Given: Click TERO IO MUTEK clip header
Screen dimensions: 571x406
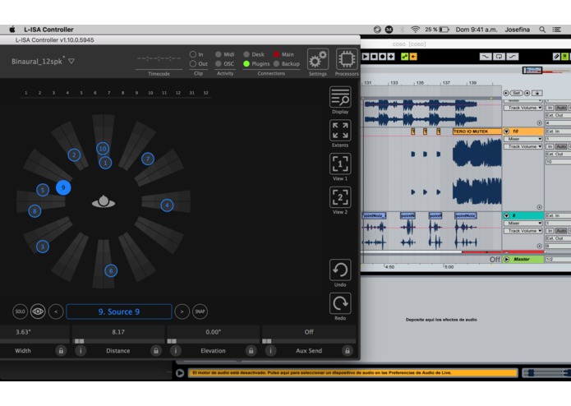Looking at the screenshot, I should pos(477,131).
